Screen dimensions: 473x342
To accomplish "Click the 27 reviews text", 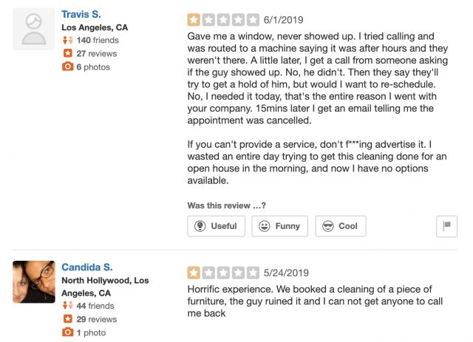I will click(x=96, y=54).
